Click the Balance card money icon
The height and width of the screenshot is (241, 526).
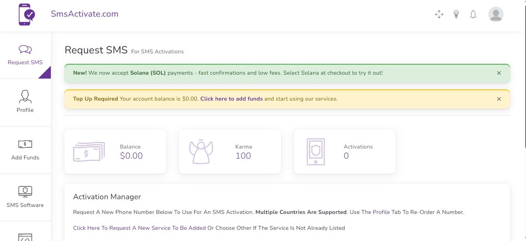(89, 152)
